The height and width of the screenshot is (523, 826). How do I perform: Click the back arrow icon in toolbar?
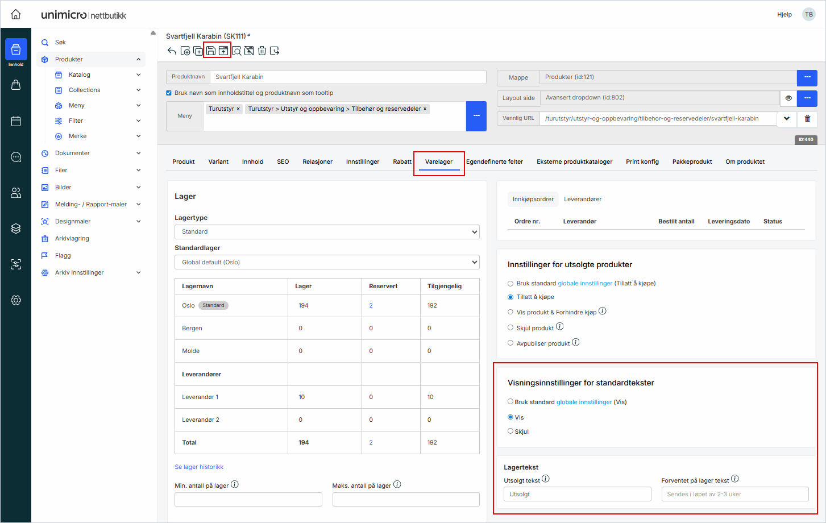(172, 51)
